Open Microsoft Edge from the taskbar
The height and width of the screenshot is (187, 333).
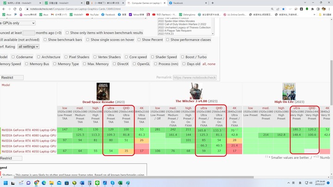44,183
